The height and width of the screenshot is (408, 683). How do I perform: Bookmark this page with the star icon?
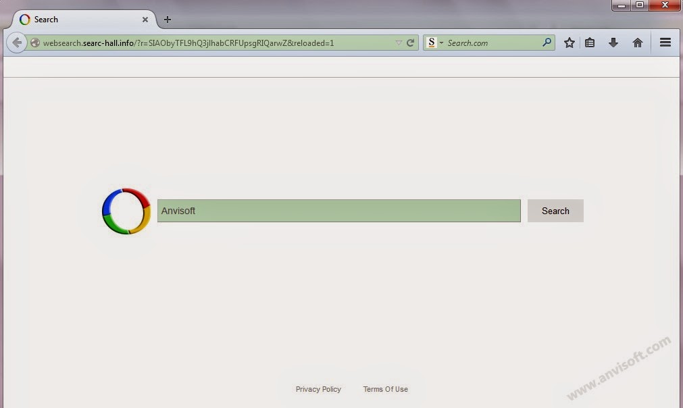[570, 43]
